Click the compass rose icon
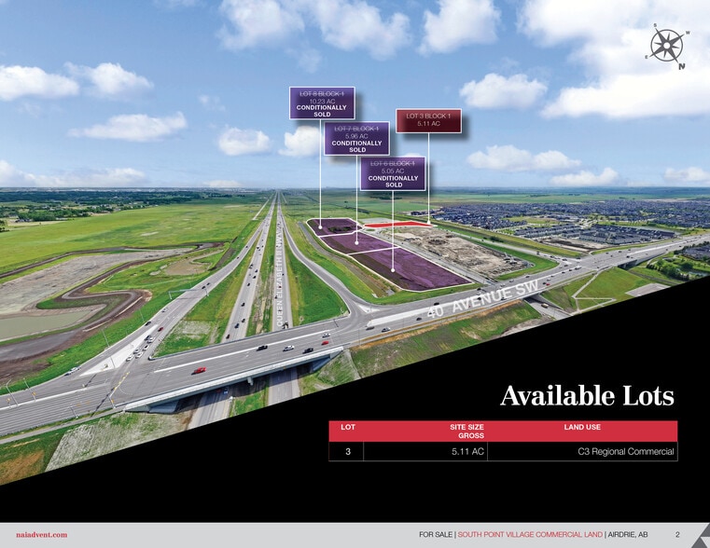This screenshot has width=710, height=548. [x=666, y=45]
